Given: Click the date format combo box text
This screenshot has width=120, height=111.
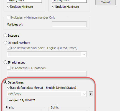Looking at the screenshot, I should click(15, 94).
